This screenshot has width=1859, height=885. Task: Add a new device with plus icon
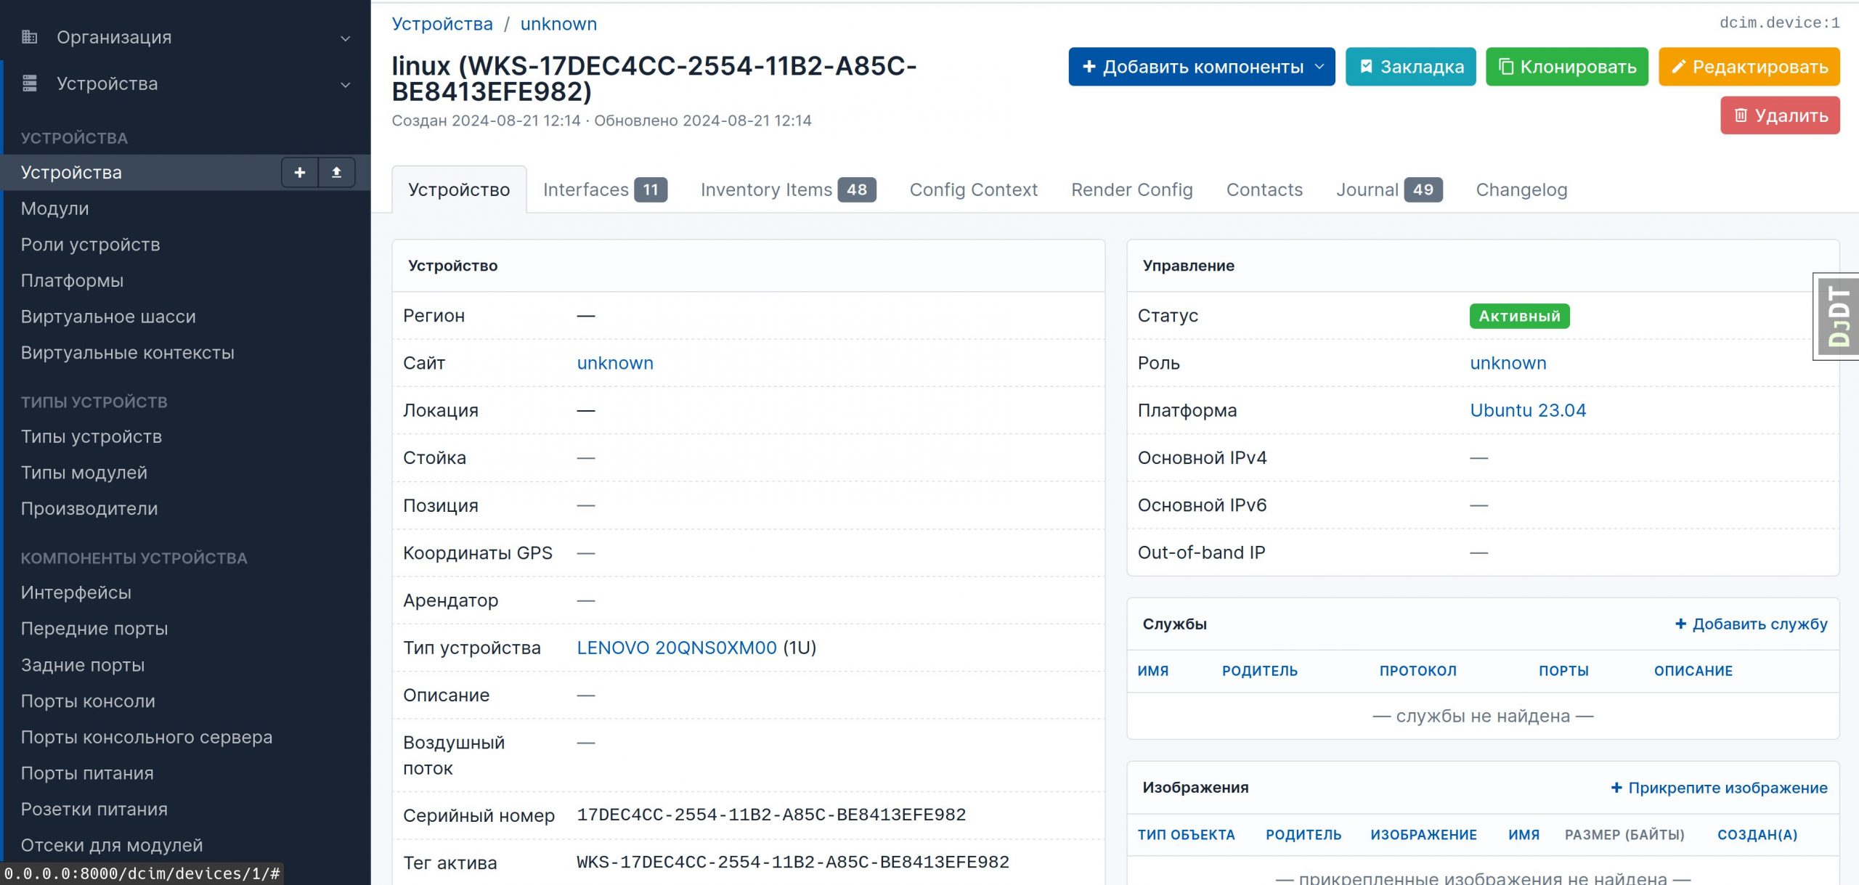(300, 173)
